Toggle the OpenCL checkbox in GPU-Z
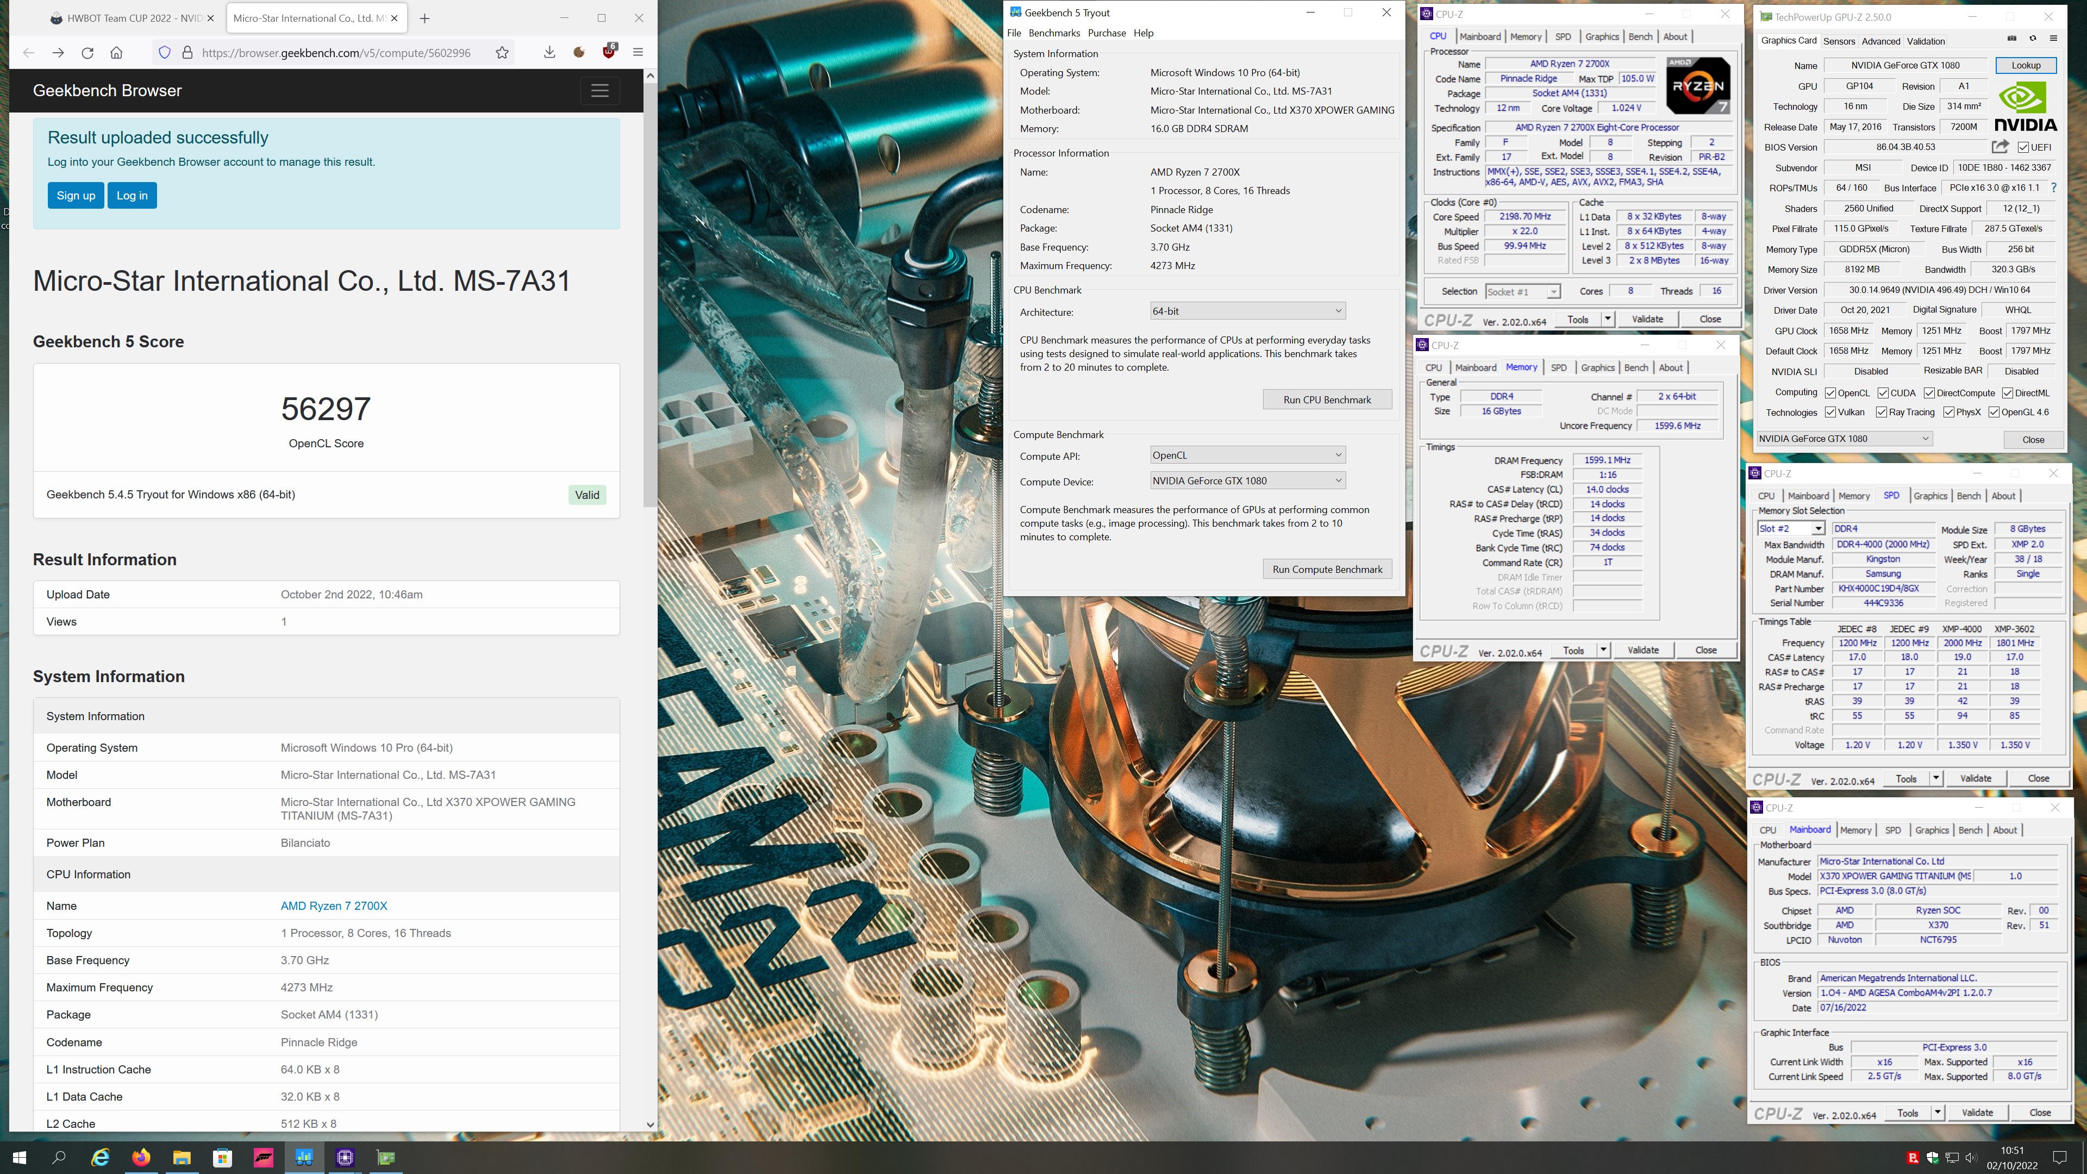This screenshot has width=2087, height=1174. (x=1830, y=393)
